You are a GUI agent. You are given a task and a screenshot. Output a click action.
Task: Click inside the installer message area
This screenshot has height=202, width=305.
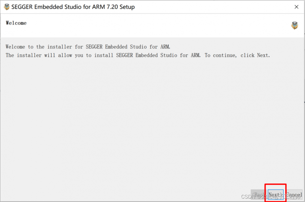tap(136, 51)
